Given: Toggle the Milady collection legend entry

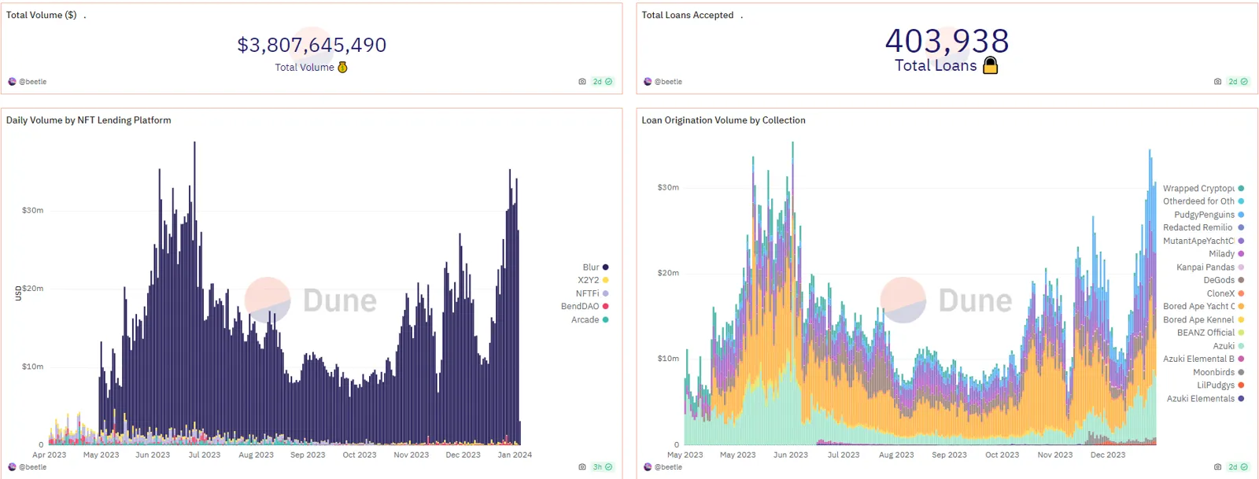Looking at the screenshot, I should (1221, 254).
